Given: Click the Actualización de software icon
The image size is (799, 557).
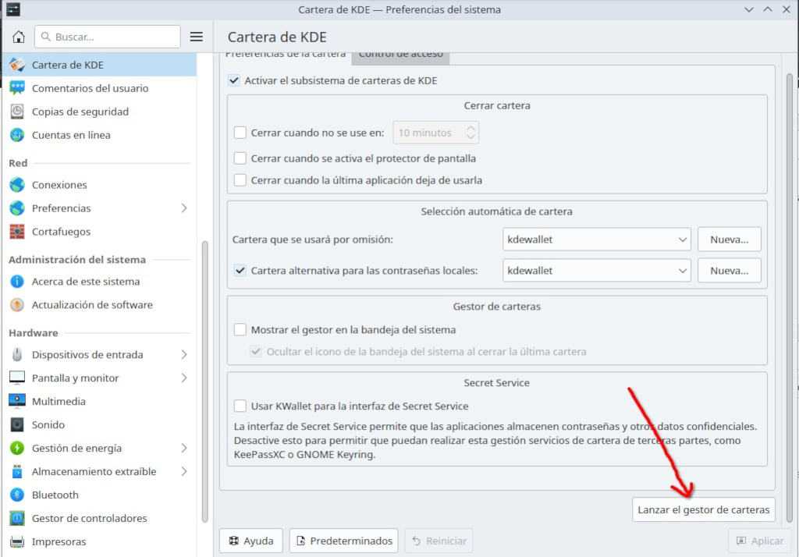Looking at the screenshot, I should click(x=17, y=305).
